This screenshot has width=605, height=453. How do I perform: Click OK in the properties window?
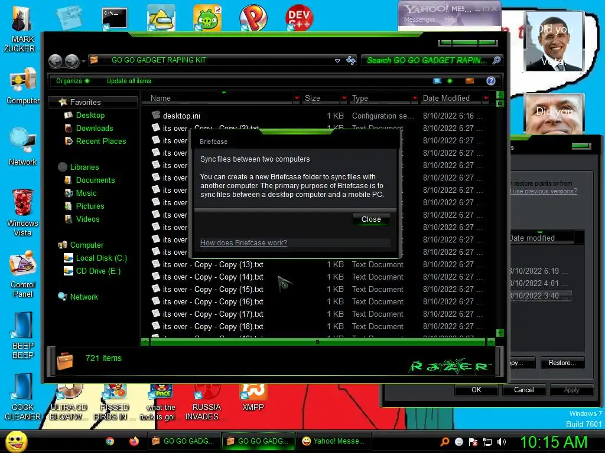tap(476, 390)
